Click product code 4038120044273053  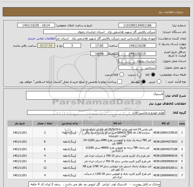[165, 142]
